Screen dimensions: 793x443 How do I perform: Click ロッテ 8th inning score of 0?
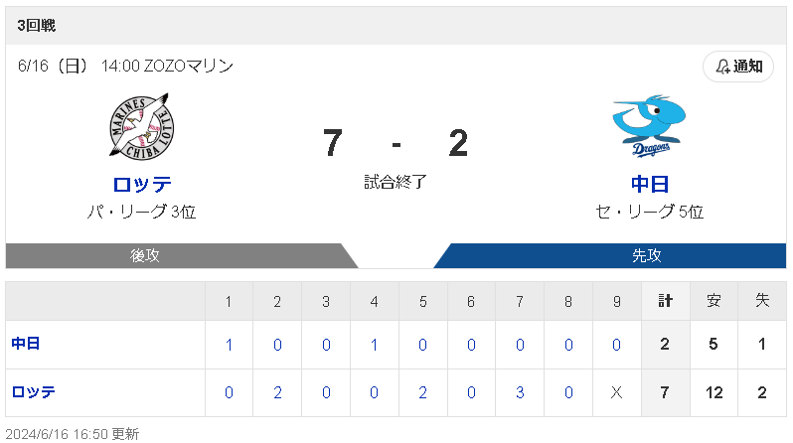(568, 393)
